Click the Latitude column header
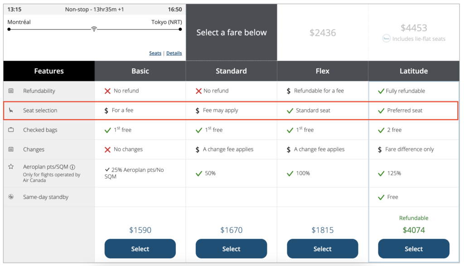The width and height of the screenshot is (464, 266). 413,71
